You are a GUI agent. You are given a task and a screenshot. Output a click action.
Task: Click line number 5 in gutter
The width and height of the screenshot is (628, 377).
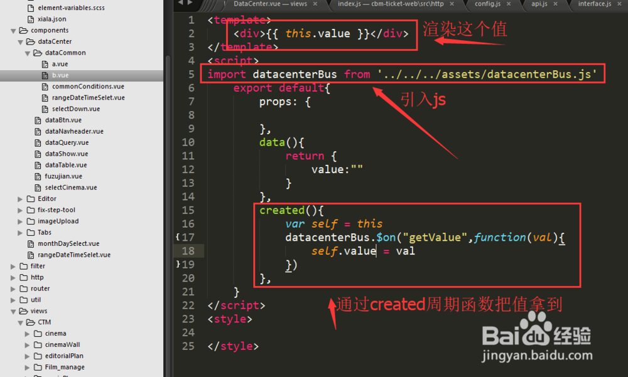click(x=192, y=74)
